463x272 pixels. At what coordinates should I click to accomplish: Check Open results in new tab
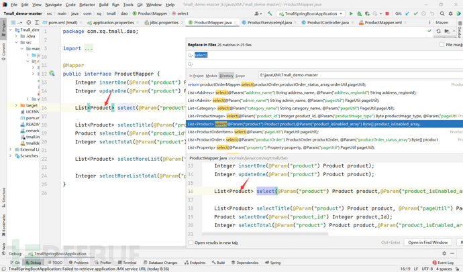tap(191, 243)
